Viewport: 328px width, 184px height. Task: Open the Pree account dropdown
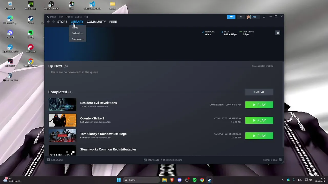253,17
